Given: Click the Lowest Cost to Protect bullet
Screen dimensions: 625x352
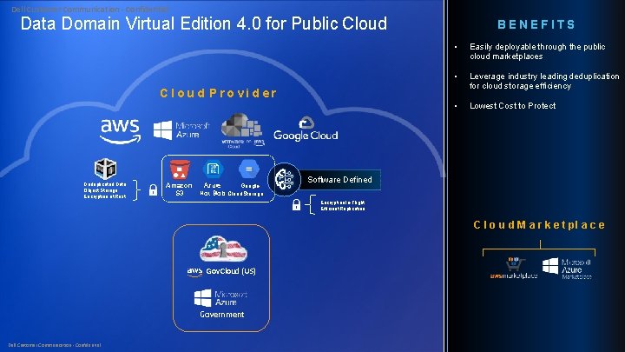Looking at the screenshot, I should point(513,106).
